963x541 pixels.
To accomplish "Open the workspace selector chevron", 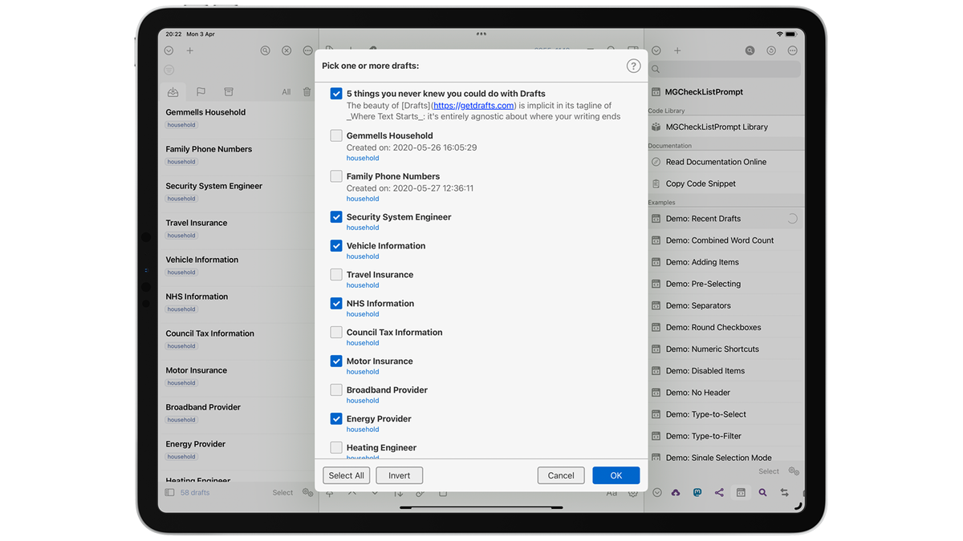I will click(x=169, y=50).
